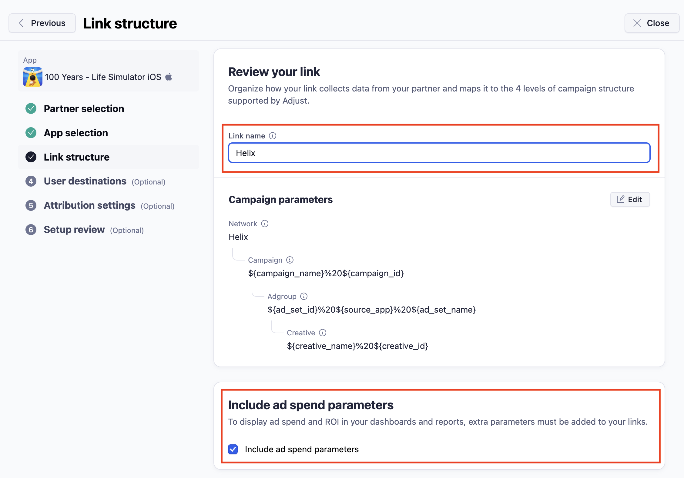Go back with Previous button

point(42,23)
